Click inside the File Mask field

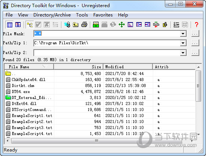click(107, 34)
